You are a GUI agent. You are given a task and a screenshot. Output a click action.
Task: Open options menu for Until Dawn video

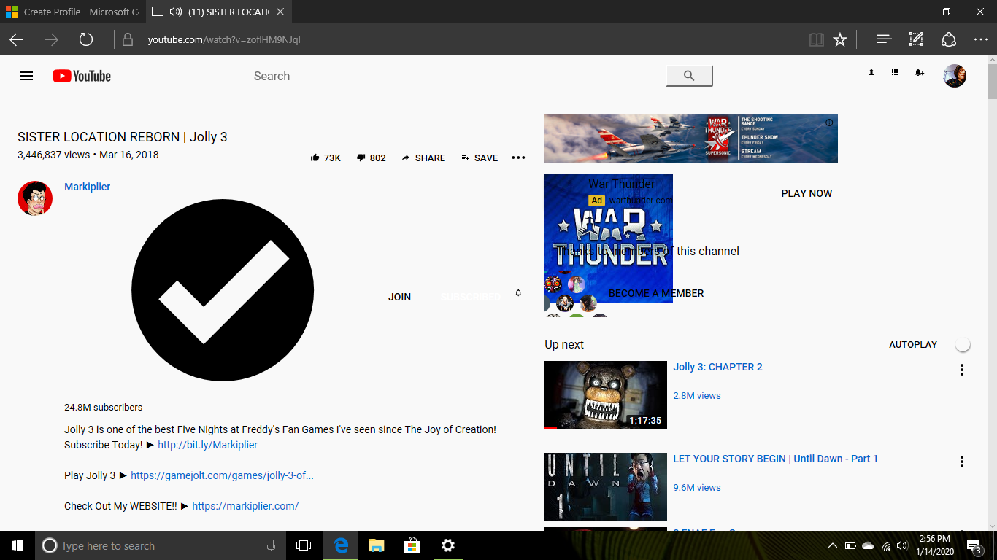[x=962, y=462]
